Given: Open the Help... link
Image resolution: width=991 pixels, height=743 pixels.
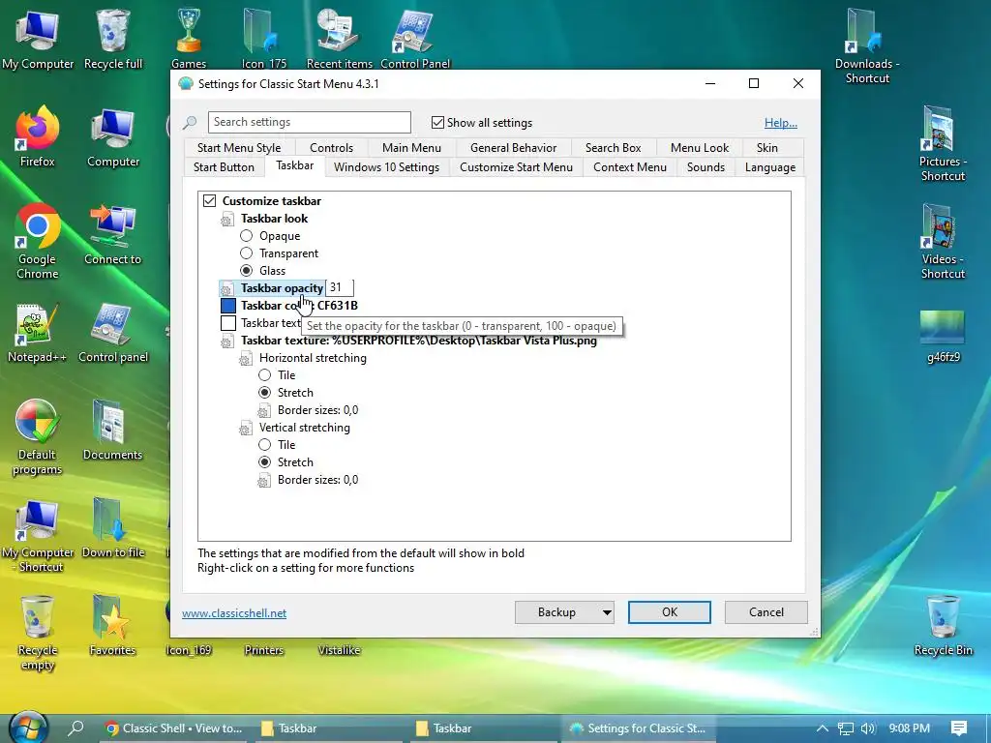Looking at the screenshot, I should click(781, 123).
